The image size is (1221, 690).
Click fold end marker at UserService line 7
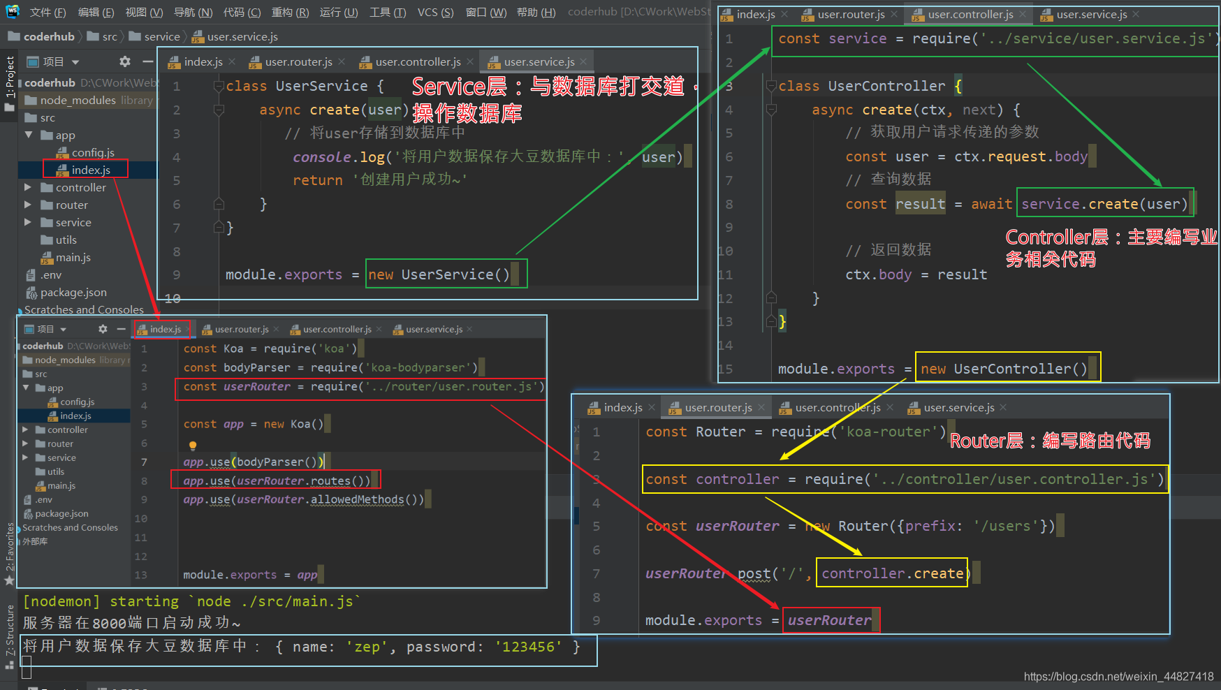(219, 227)
